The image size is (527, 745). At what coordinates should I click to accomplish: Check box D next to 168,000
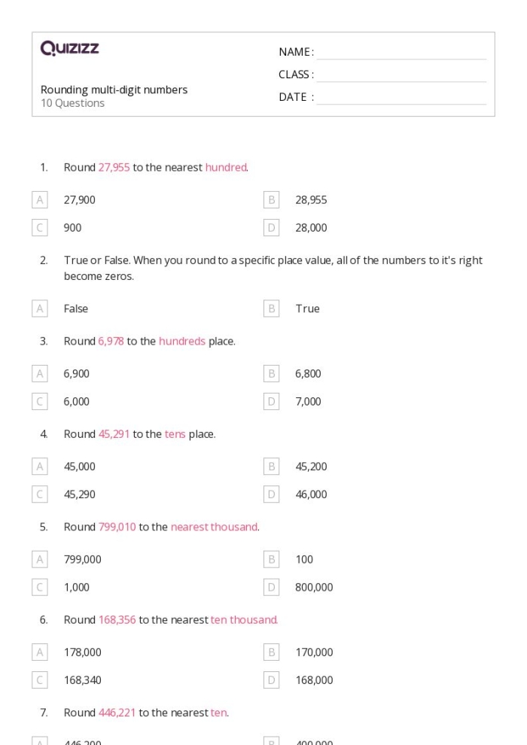[x=271, y=680]
